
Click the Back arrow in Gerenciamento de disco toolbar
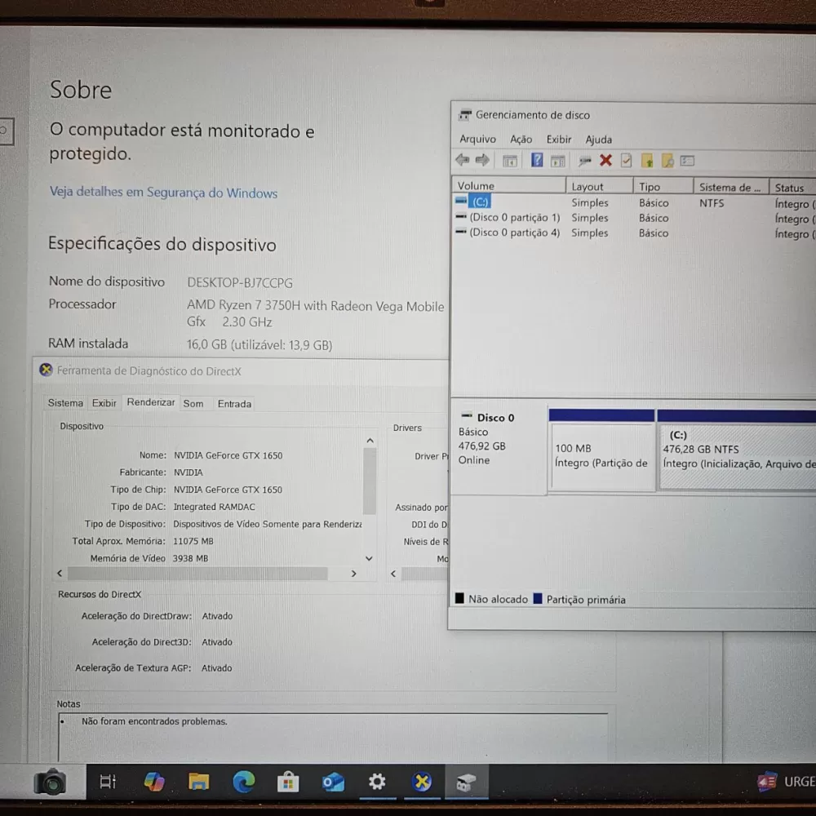[x=462, y=160]
